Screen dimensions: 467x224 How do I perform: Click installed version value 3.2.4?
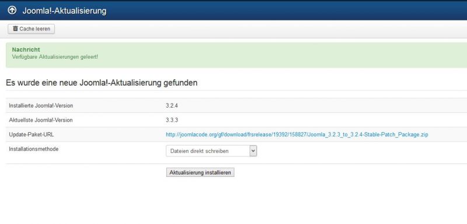172,106
